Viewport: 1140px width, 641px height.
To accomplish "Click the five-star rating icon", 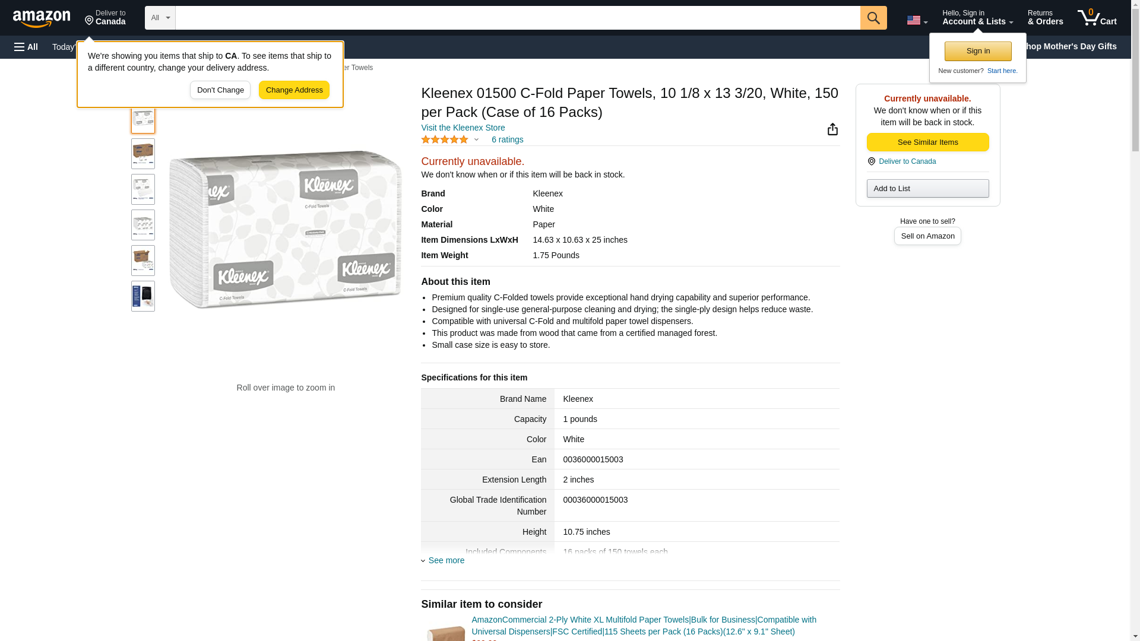I will coord(445,139).
